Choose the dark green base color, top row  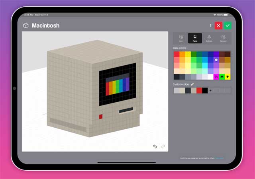(x=194, y=54)
